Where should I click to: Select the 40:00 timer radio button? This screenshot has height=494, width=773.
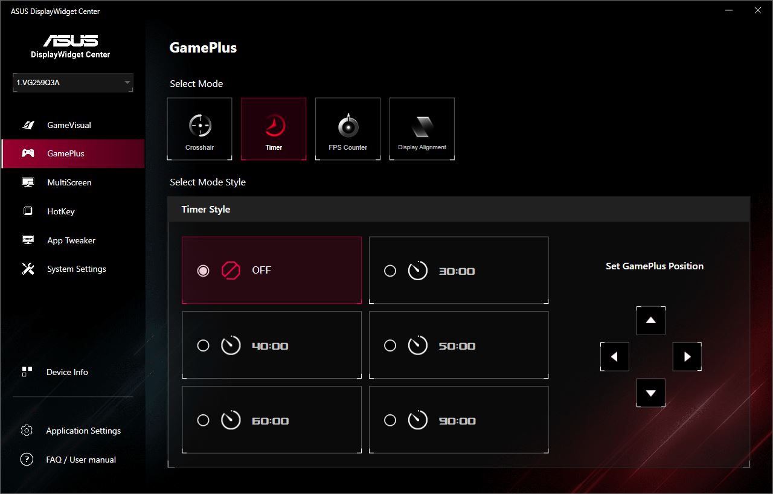point(203,345)
